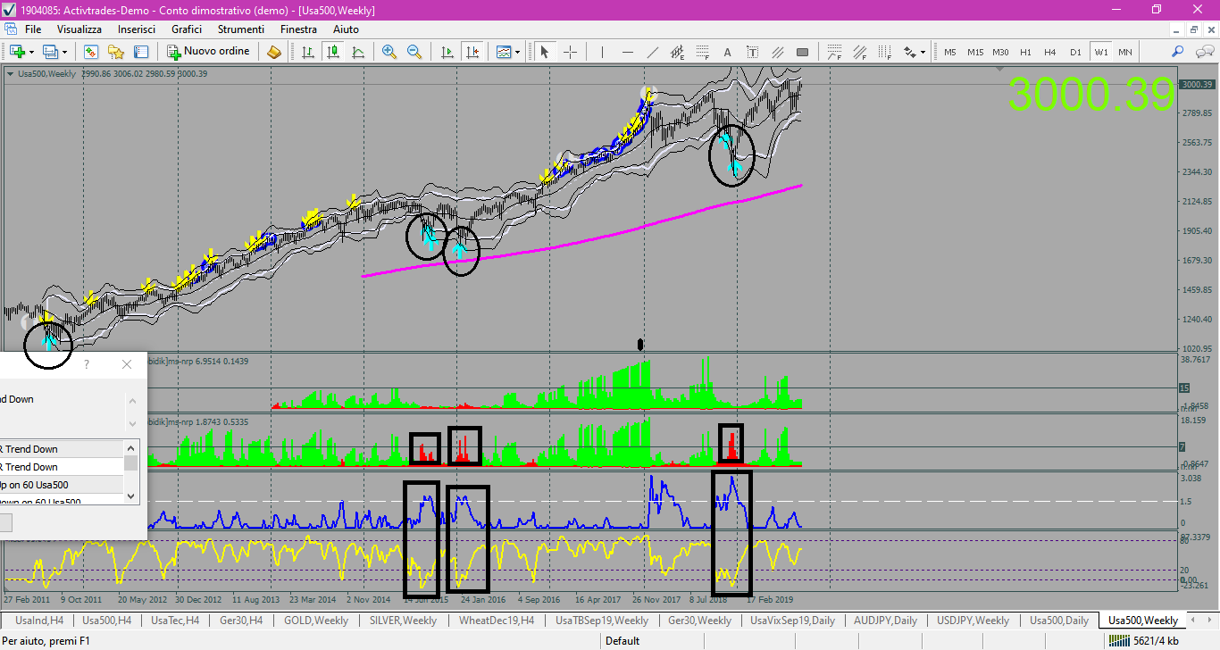Image resolution: width=1220 pixels, height=650 pixels.
Task: Click the list's down arrow in dialog
Action: [132, 496]
